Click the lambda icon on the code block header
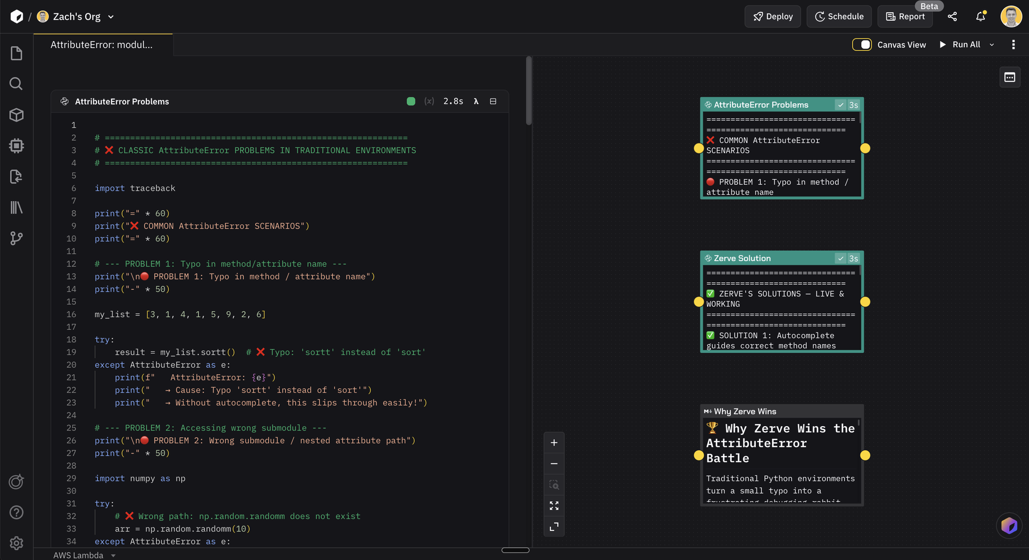Image resolution: width=1029 pixels, height=560 pixels. point(476,101)
